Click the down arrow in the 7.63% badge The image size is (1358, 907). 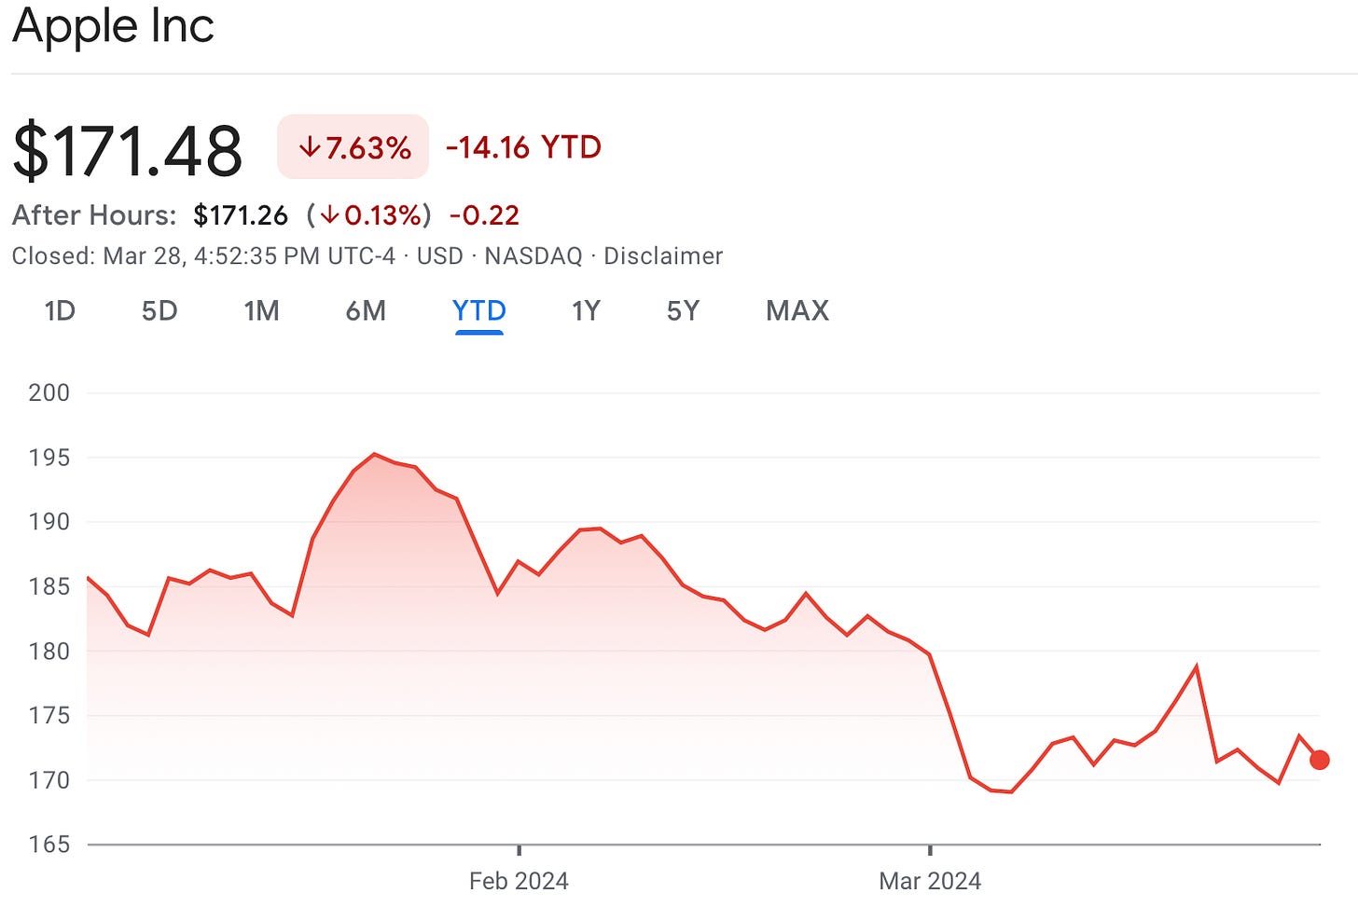click(310, 147)
